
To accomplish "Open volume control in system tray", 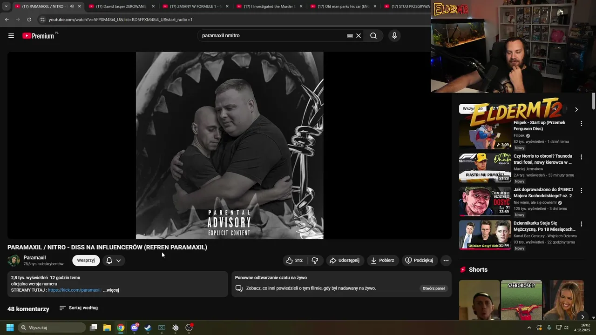I will tap(566, 328).
